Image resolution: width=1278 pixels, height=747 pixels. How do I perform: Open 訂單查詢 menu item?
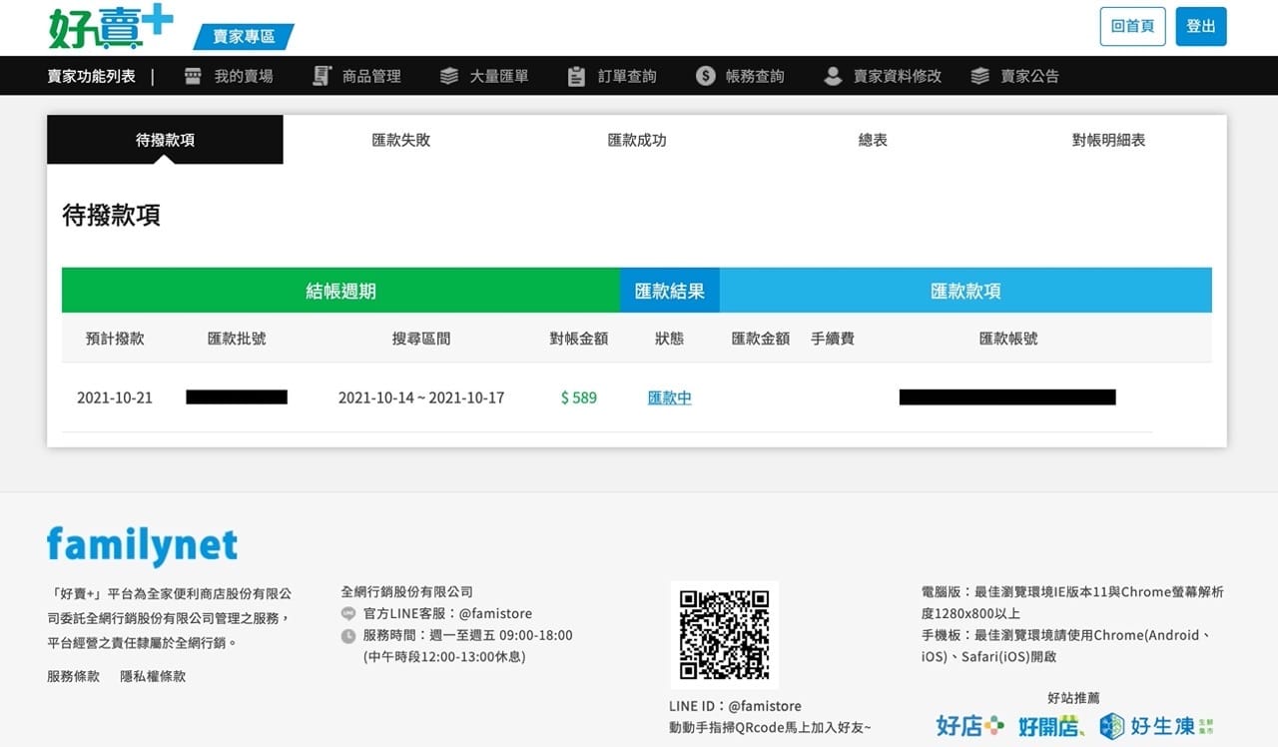pyautogui.click(x=627, y=76)
